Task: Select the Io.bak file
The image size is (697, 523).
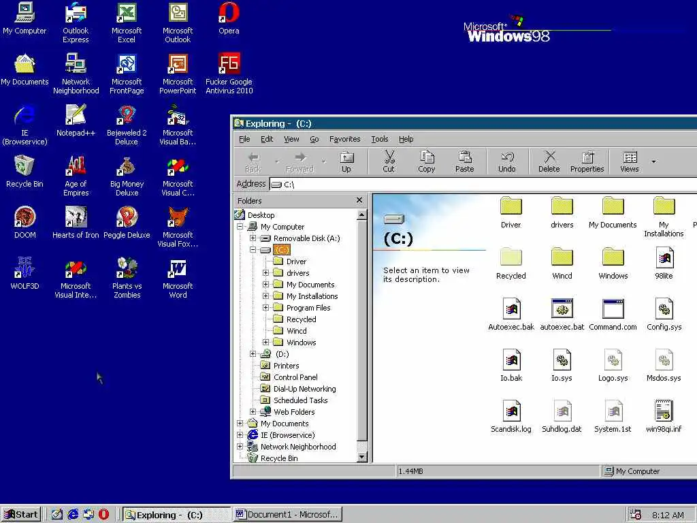Action: click(x=511, y=365)
